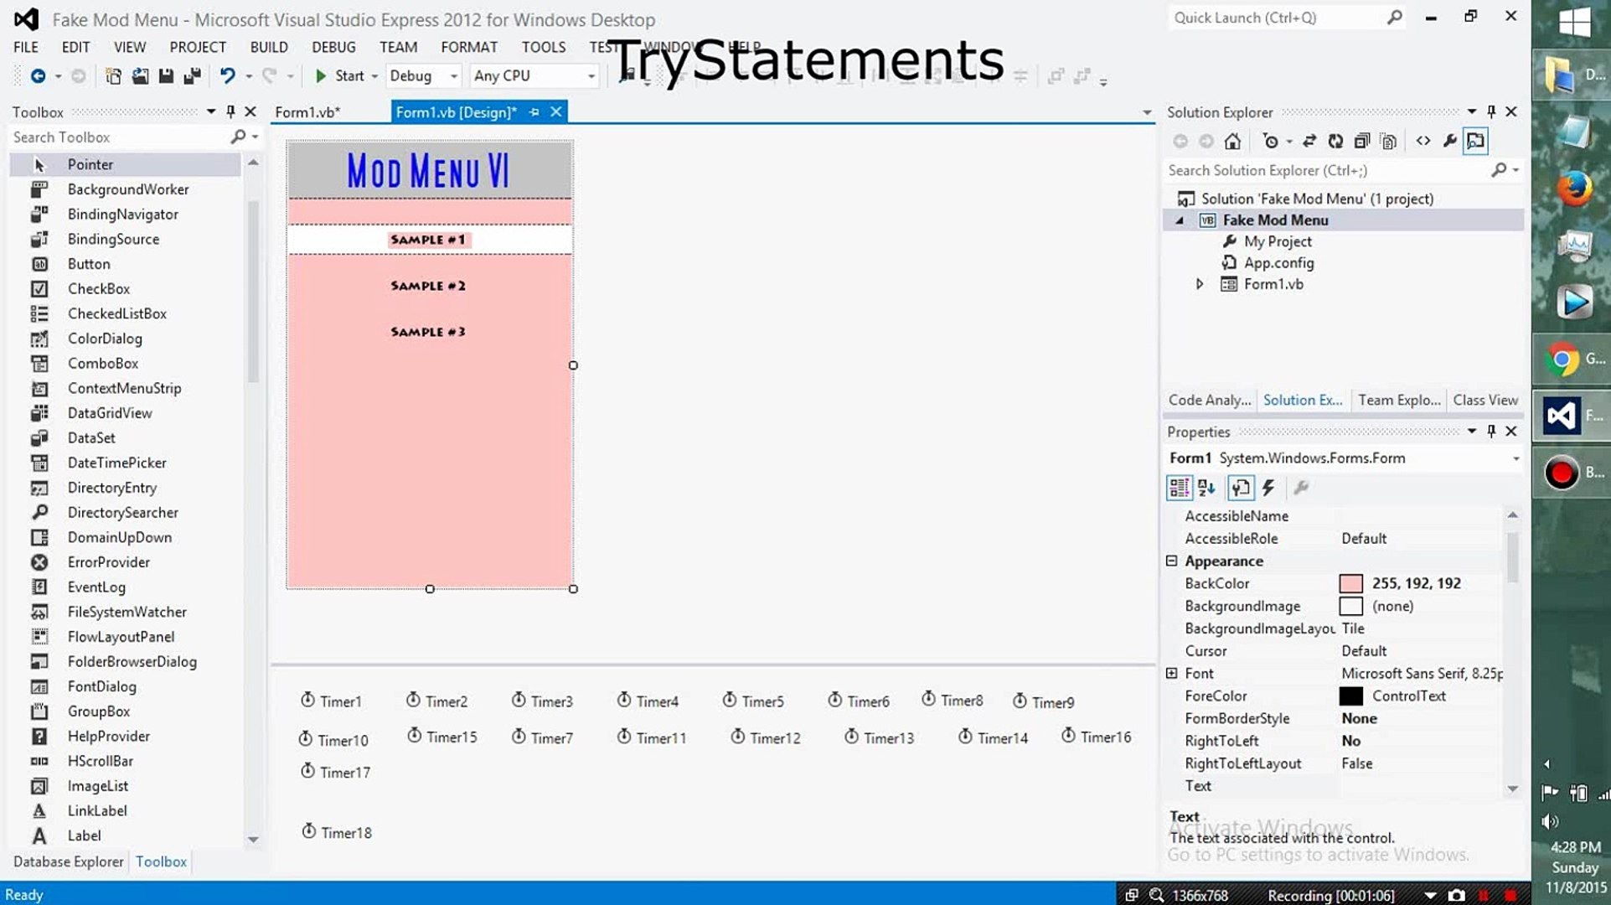Show Events lightning icon in Properties
The image size is (1611, 905).
click(x=1268, y=488)
